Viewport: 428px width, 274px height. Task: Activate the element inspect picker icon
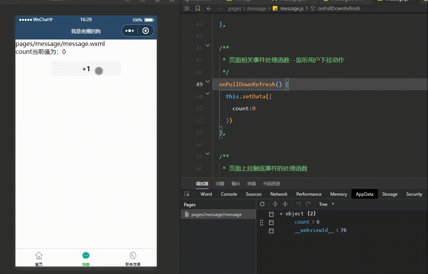[x=187, y=194]
